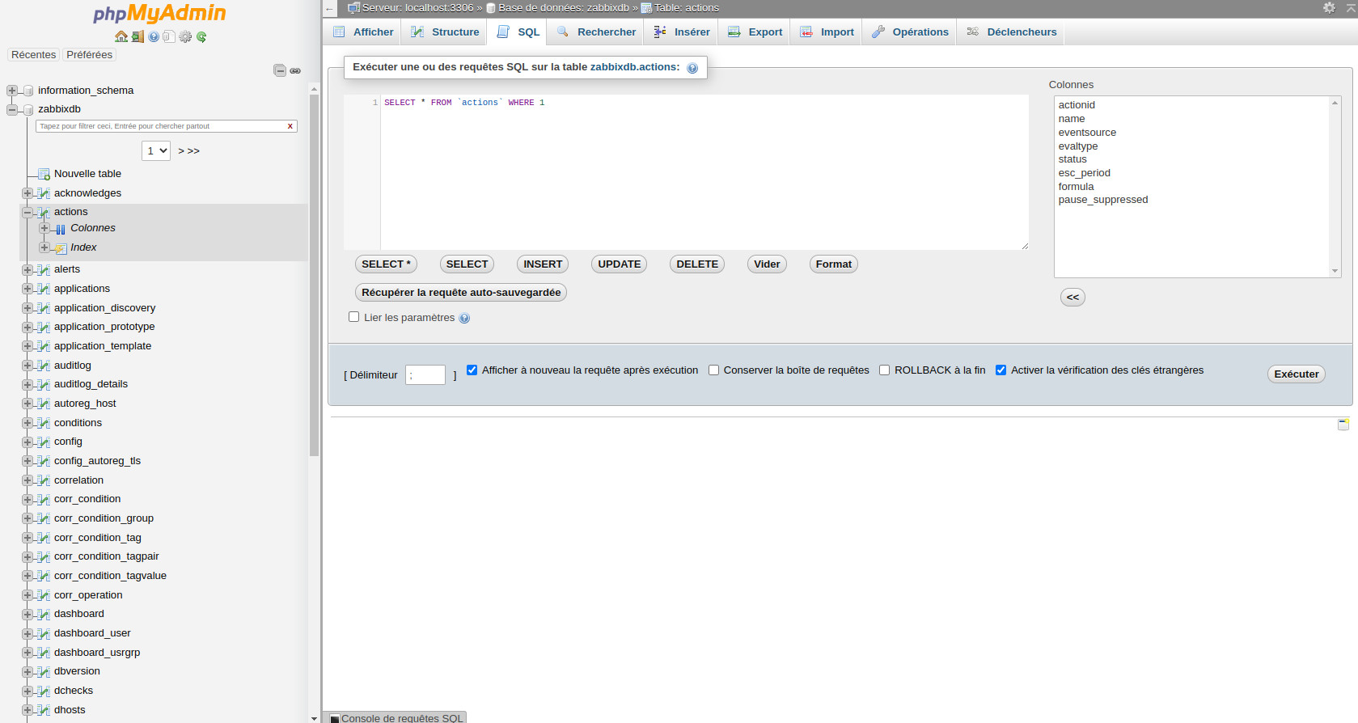The image size is (1358, 723).
Task: Click table icon next to auditlog
Action: (x=44, y=366)
